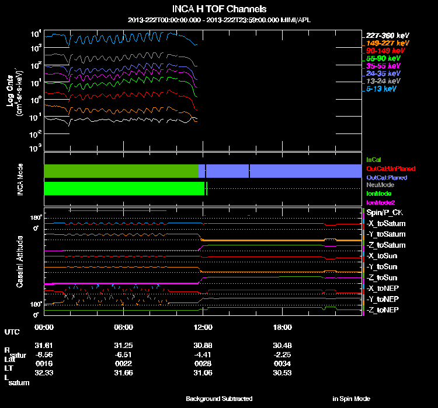Click the IonMode legend entry
Screen dimensions: 438x408
379,194
